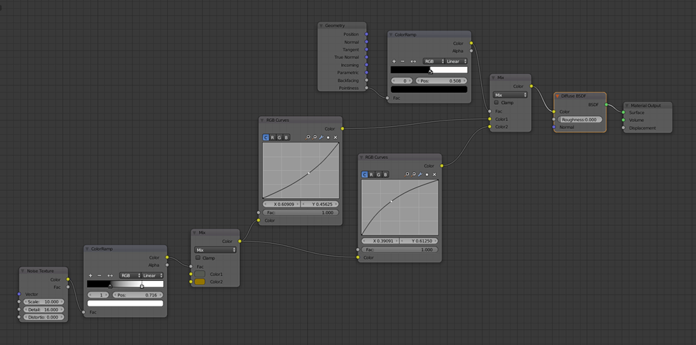Zoom out on RGB Curves with X 0.39091

(414, 175)
